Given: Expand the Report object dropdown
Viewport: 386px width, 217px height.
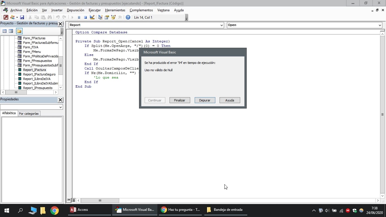Looking at the screenshot, I should click(x=222, y=25).
